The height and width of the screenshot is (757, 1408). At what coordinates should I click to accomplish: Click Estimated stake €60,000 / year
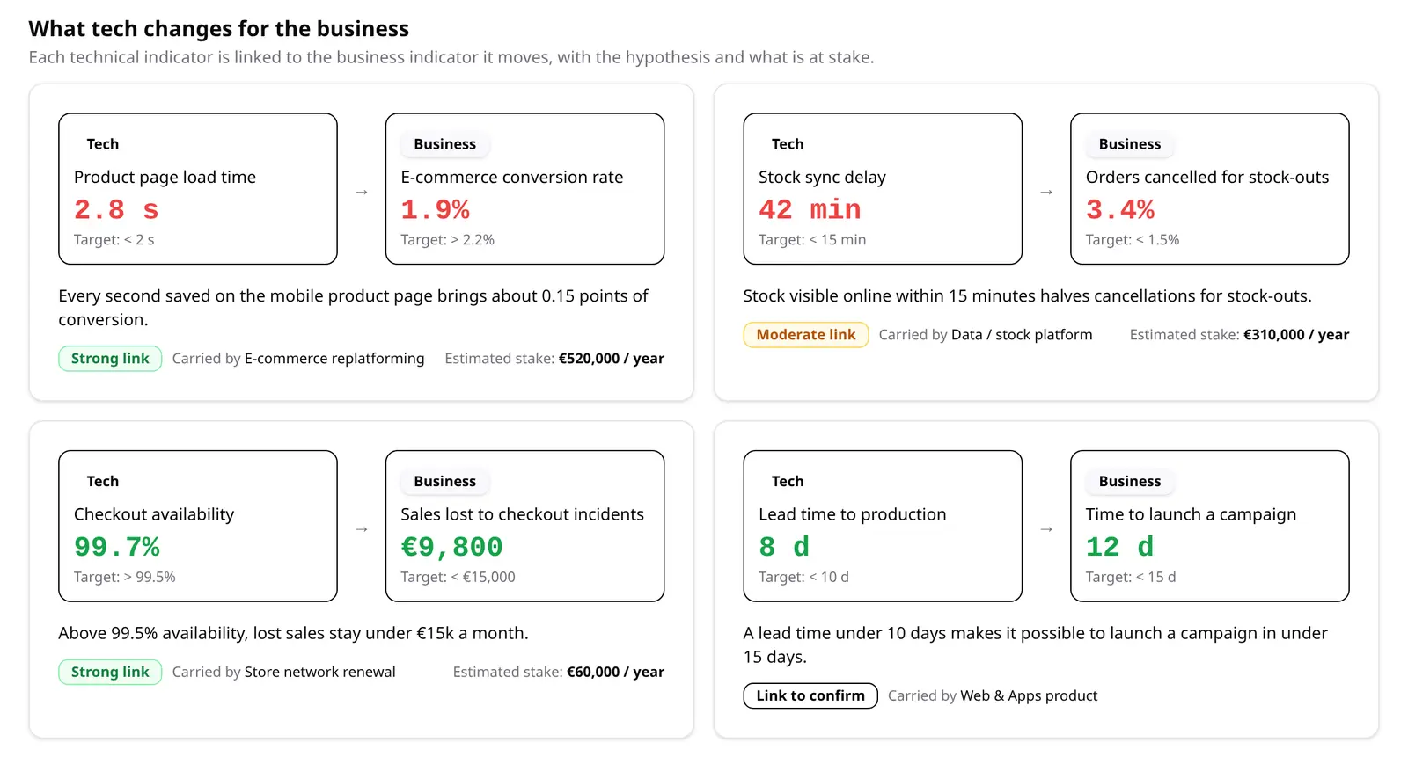559,672
